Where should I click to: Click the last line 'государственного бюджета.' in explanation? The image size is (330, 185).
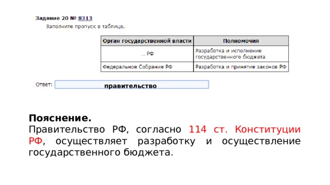pyautogui.click(x=101, y=153)
